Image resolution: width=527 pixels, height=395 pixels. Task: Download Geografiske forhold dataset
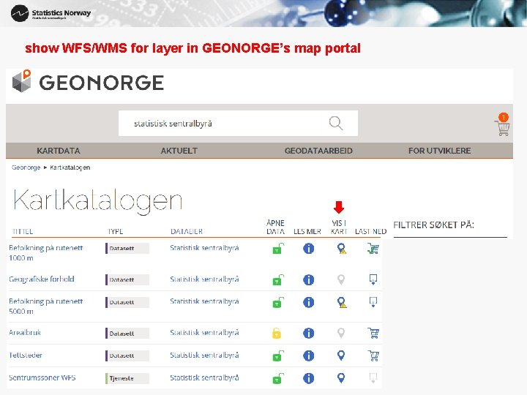coord(373,279)
